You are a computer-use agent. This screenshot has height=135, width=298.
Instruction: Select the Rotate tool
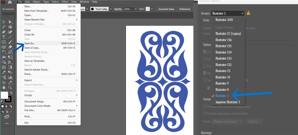[4, 52]
